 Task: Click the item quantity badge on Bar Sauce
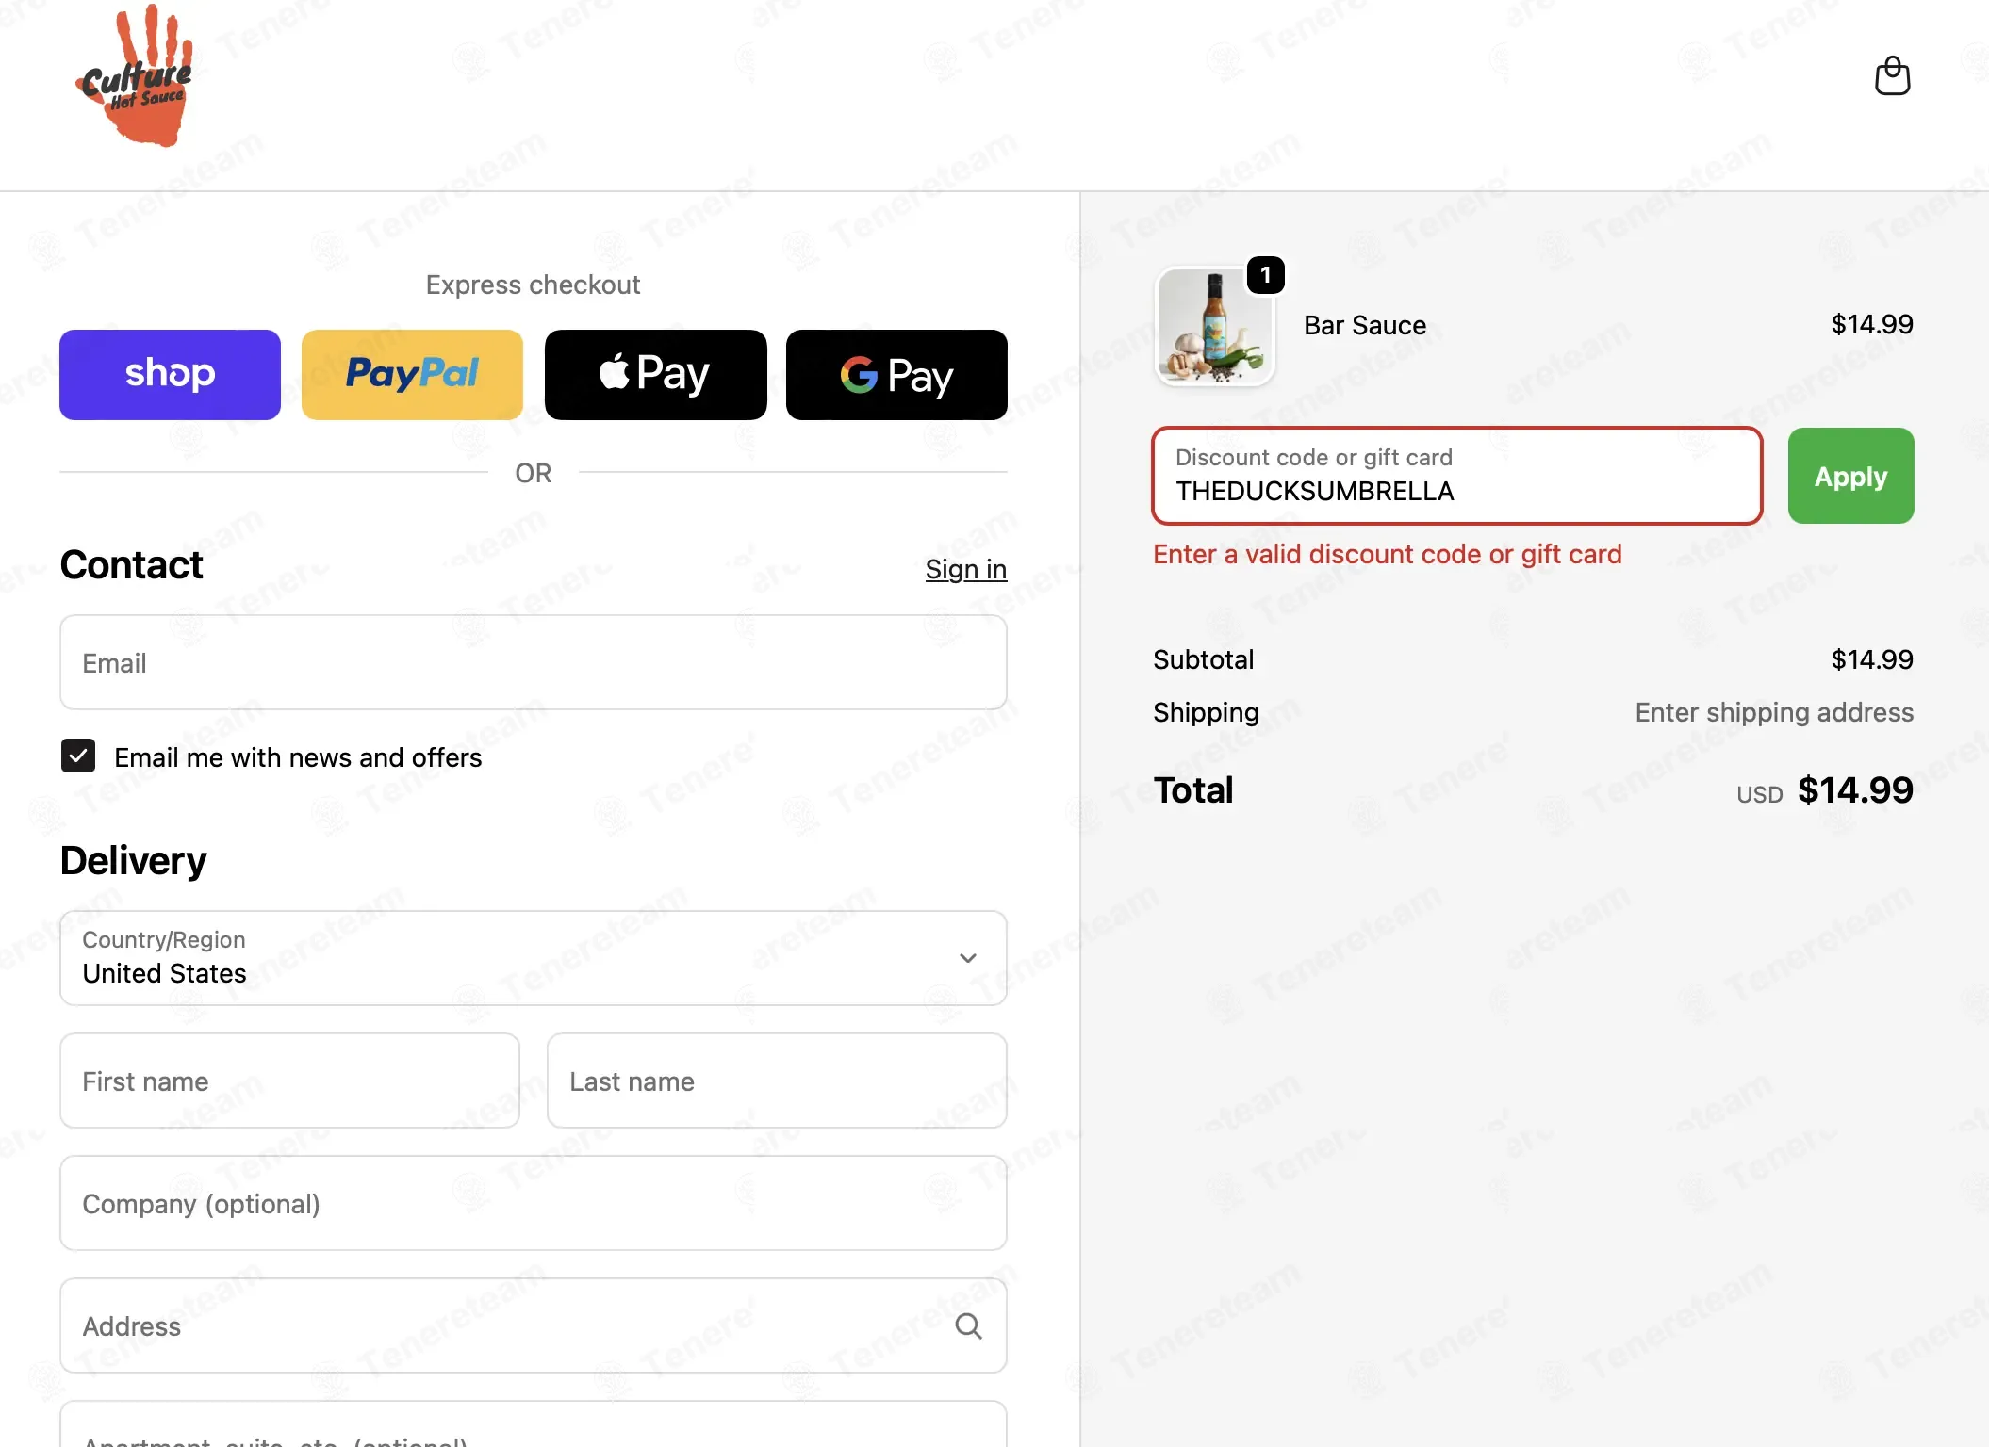[x=1265, y=275]
